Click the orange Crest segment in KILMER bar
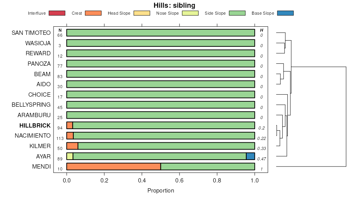Viewport: 349px width, 201px height. 72,146
